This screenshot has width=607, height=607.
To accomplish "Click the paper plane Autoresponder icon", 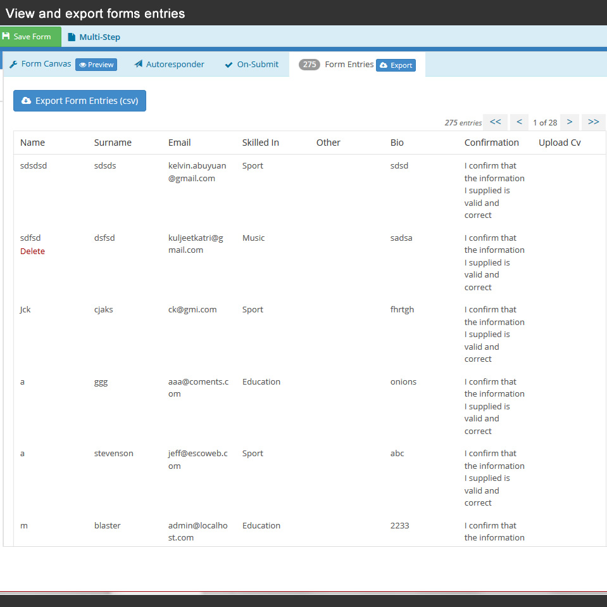I will pos(138,64).
